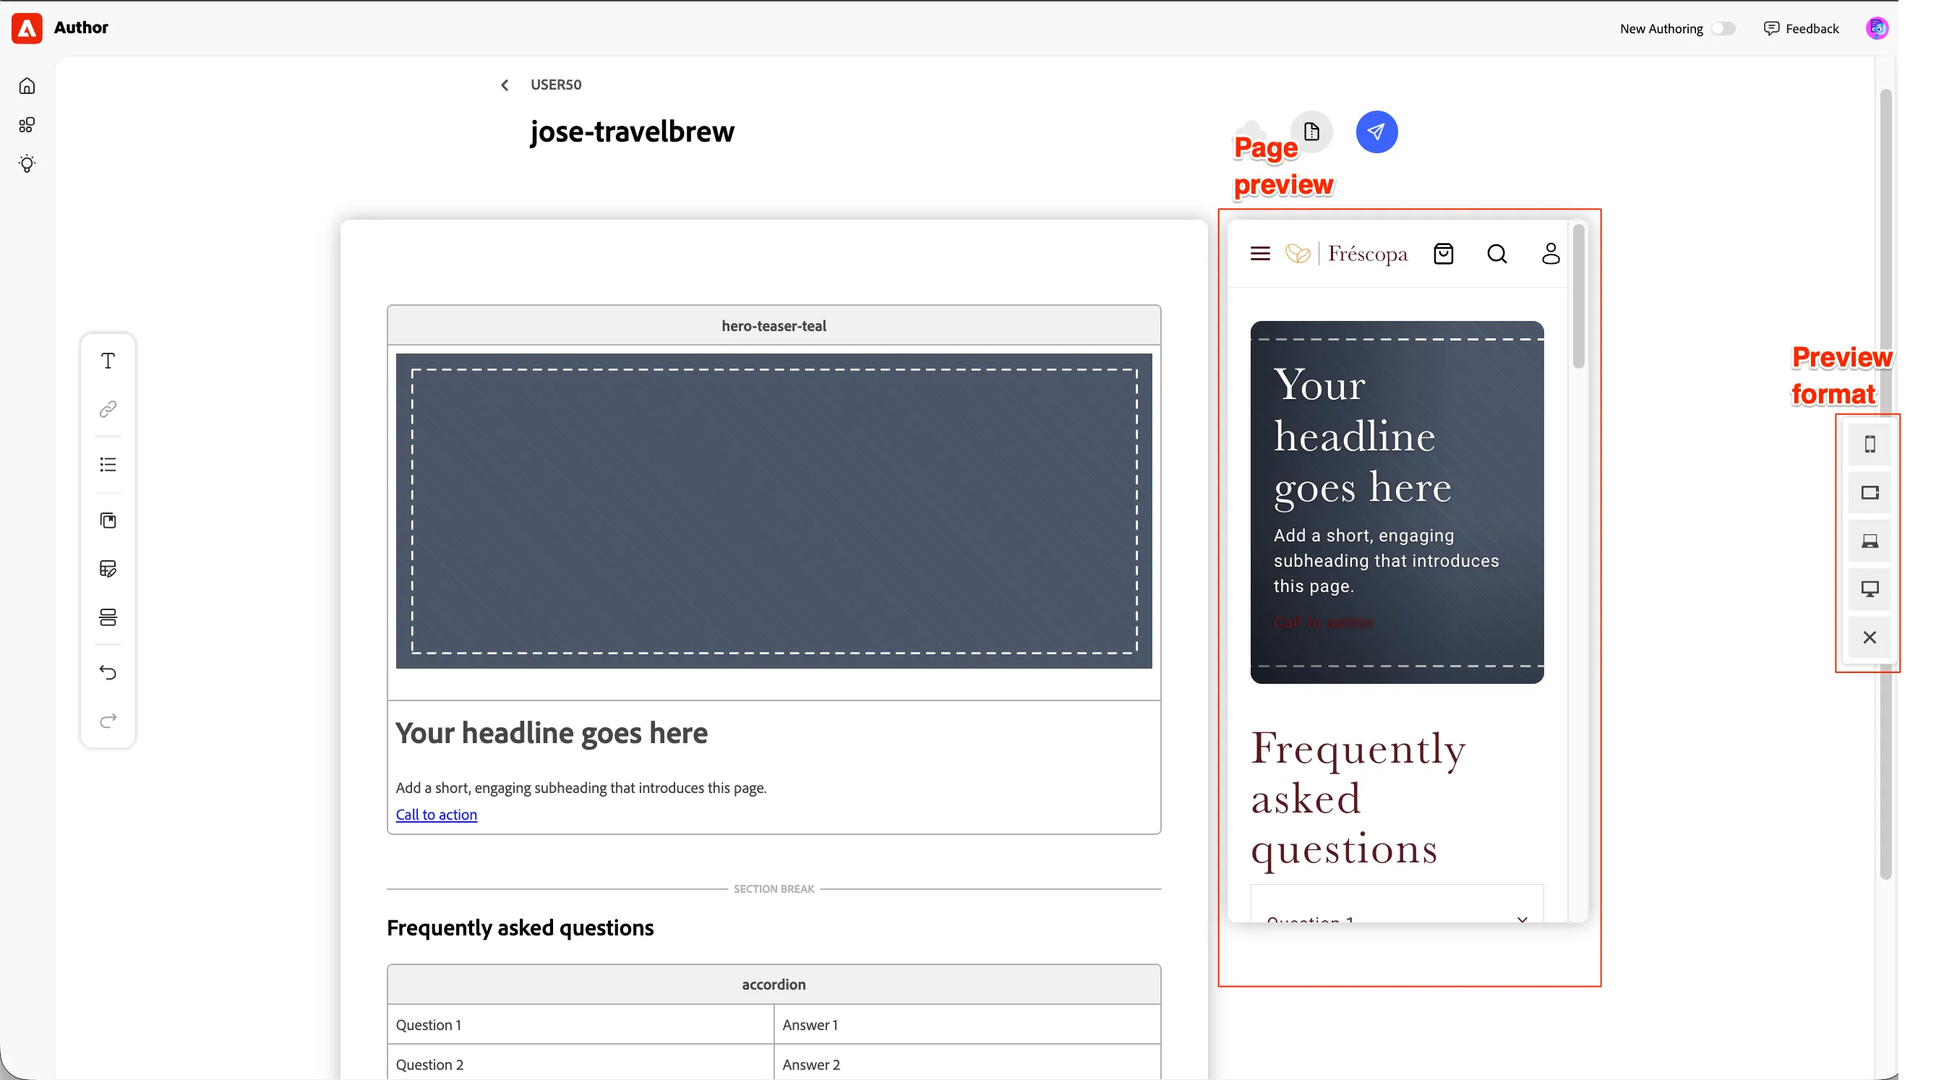
Task: Click the Author app title
Action: tap(81, 27)
